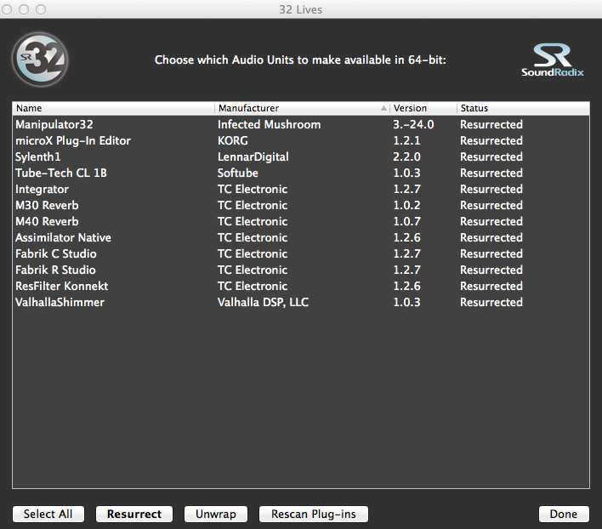The width and height of the screenshot is (602, 529).
Task: Click version 1.0.2 for M30 Reverb
Action: (x=406, y=205)
